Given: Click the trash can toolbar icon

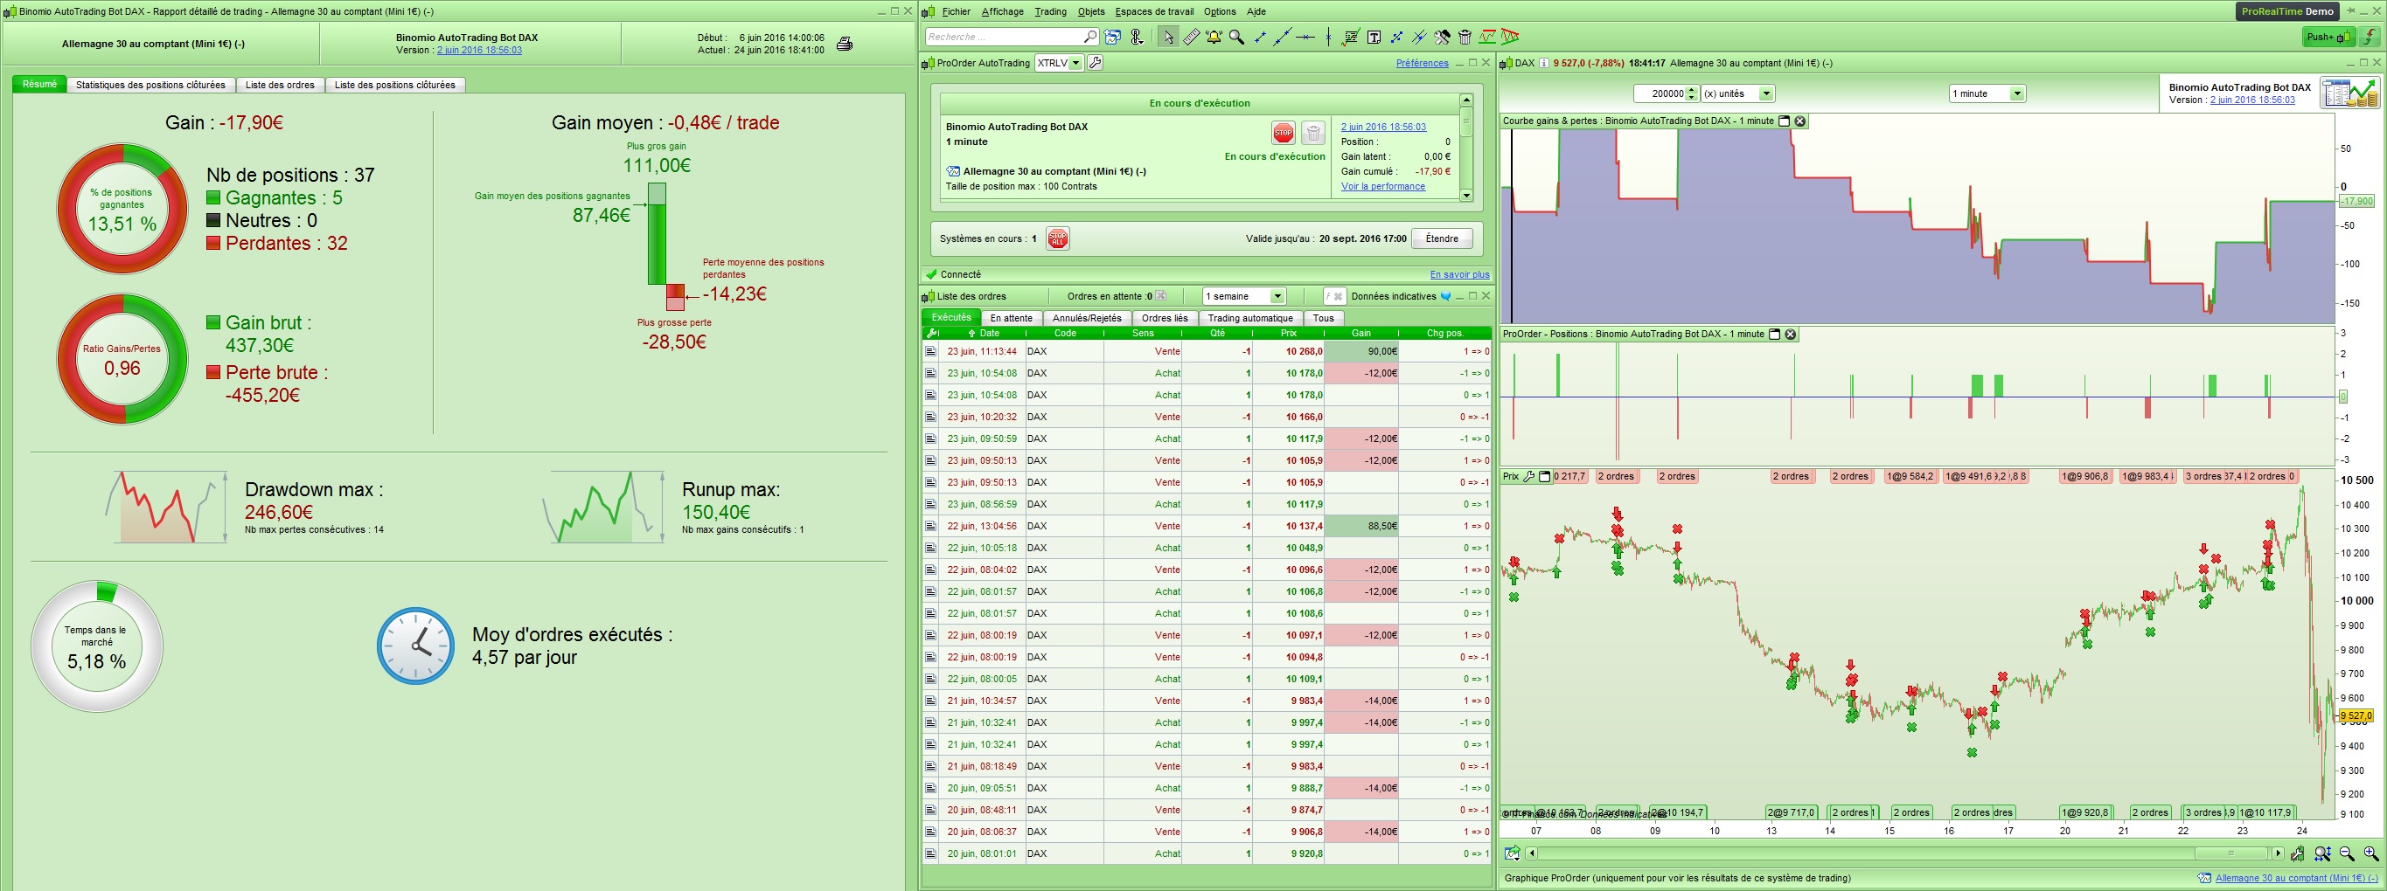Looking at the screenshot, I should coord(1465,37).
